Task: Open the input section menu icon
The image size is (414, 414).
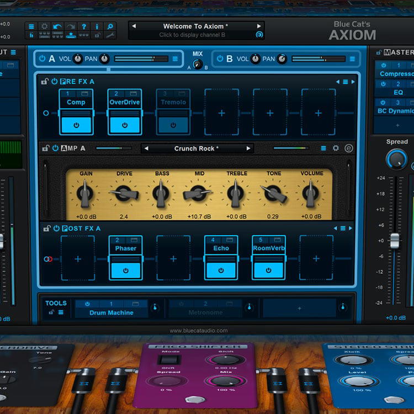Action: (x=13, y=52)
